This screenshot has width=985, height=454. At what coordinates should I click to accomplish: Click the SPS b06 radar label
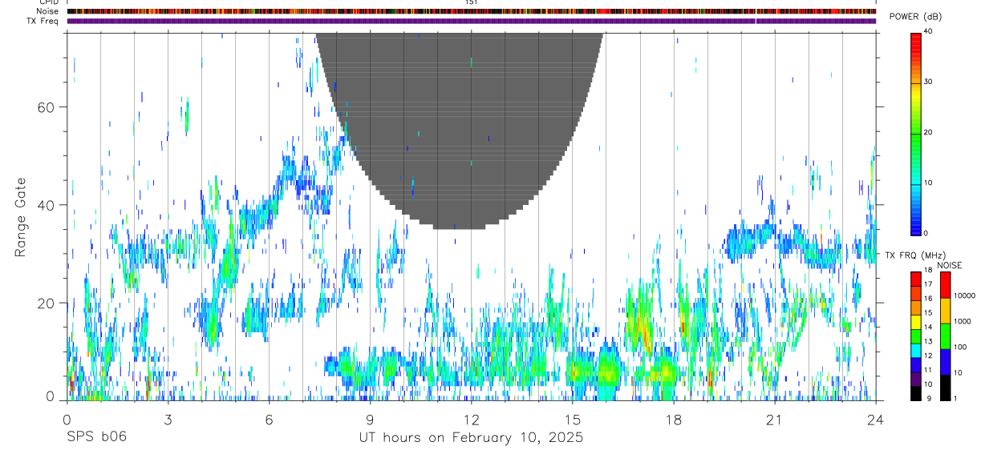pos(95,438)
